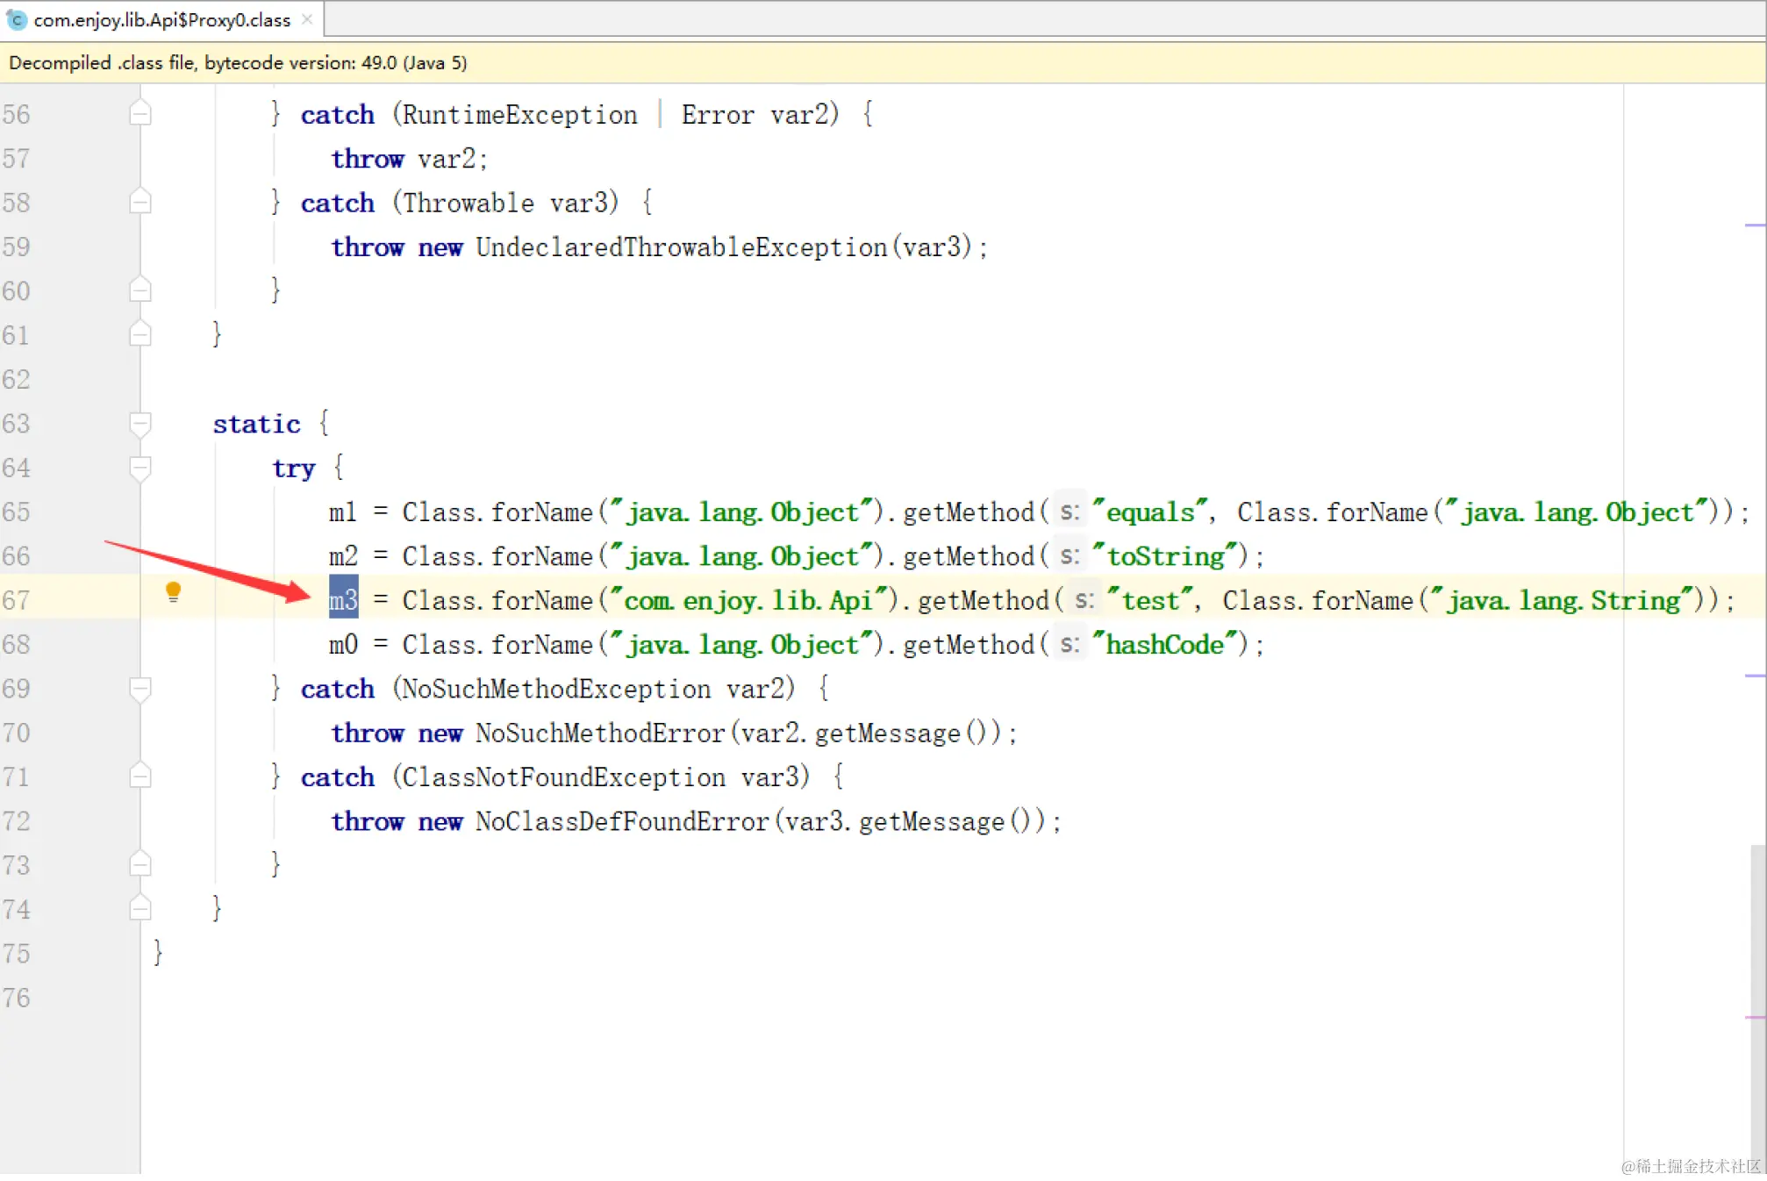Fold the catch block at line 56
Viewport: 1767px width, 1181px height.
(140, 114)
